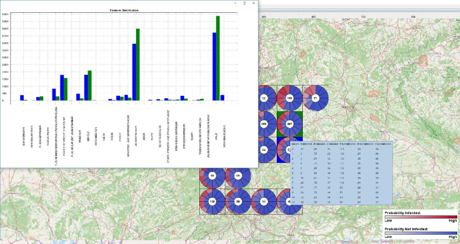The width and height of the screenshot is (460, 244).
Task: Click the Feature Distribution chart title
Action: point(125,11)
